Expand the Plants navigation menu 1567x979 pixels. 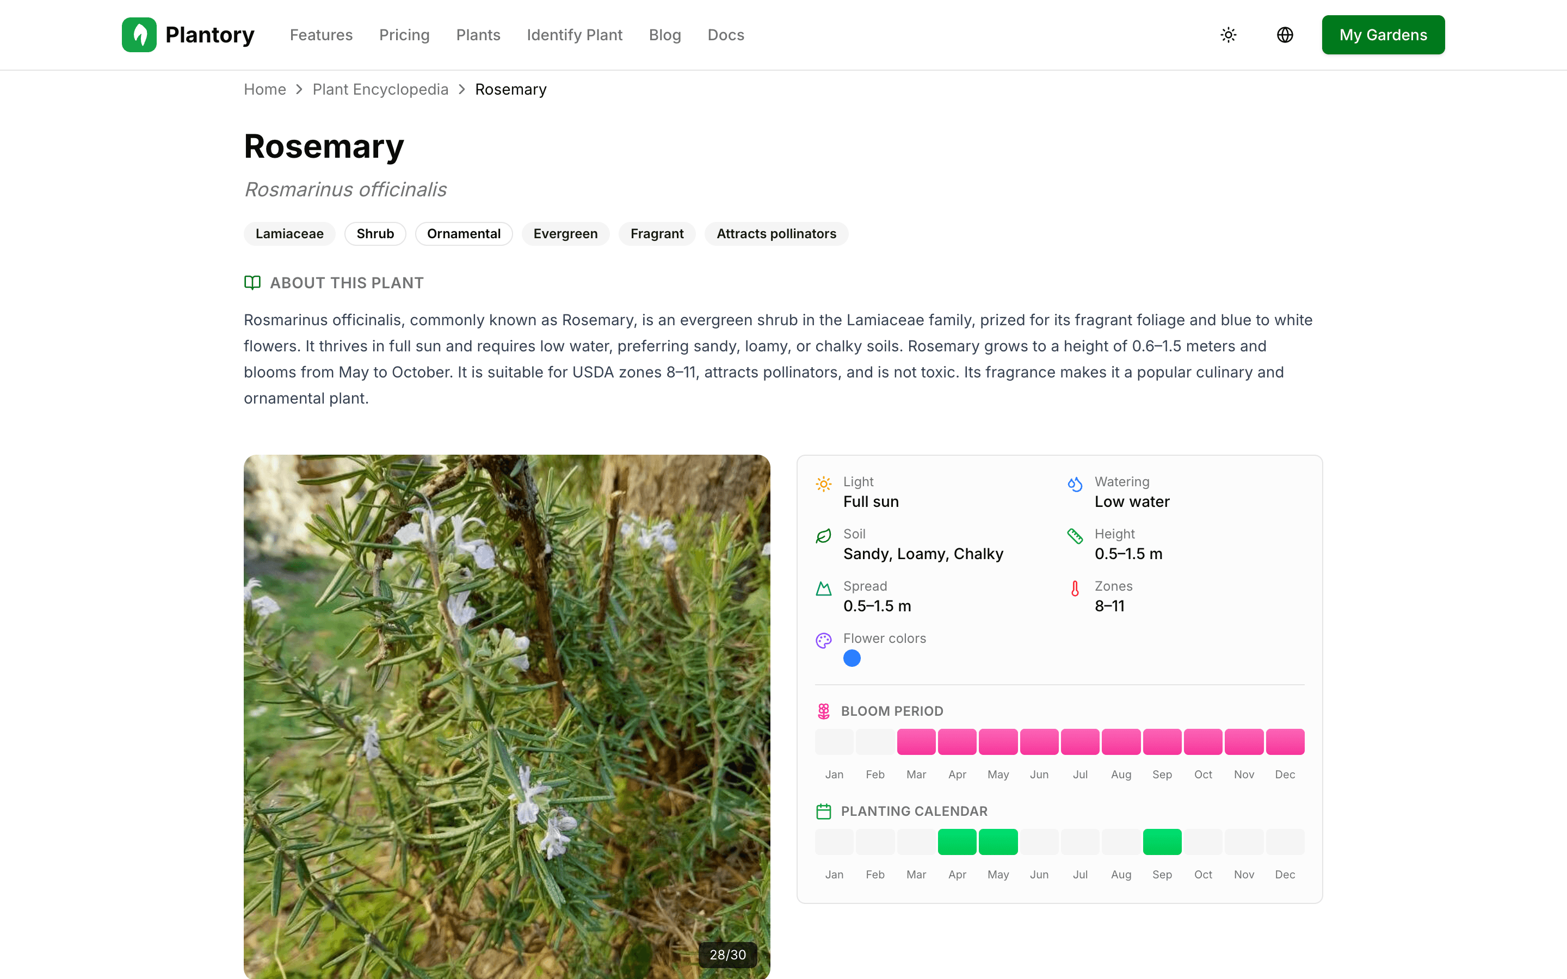(x=478, y=35)
